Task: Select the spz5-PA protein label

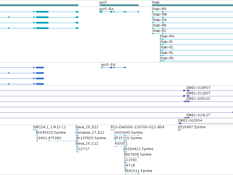Action: (108, 65)
